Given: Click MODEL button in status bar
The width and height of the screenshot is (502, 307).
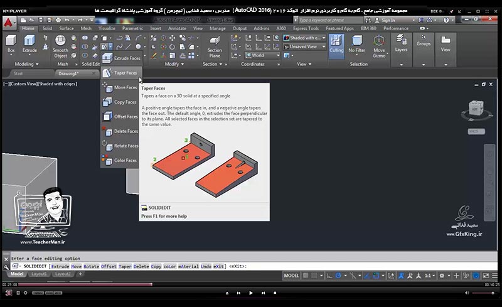Looking at the screenshot, I should [x=291, y=276].
